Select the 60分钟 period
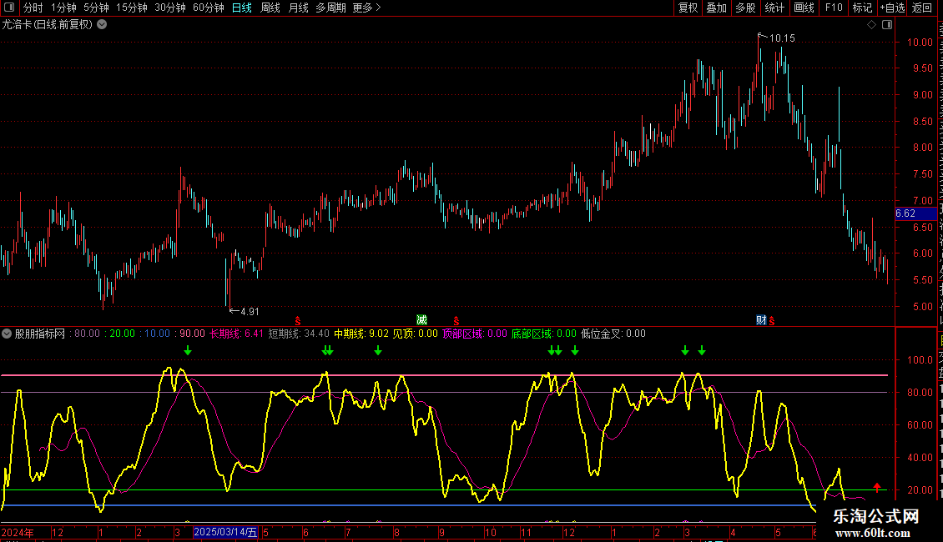This screenshot has width=943, height=542. pyautogui.click(x=208, y=8)
